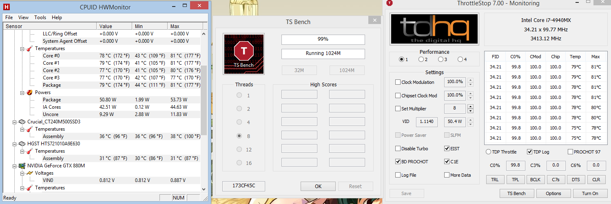Select 8 threads radio button
The height and width of the screenshot is (204, 611).
(x=239, y=136)
